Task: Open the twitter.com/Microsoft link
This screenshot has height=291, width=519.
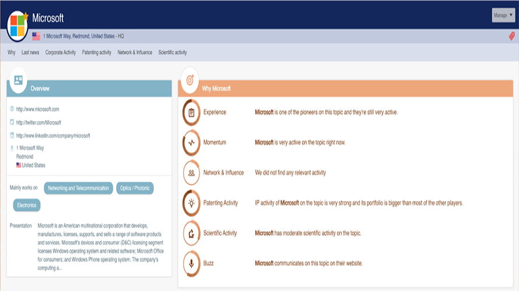Action: tap(38, 123)
